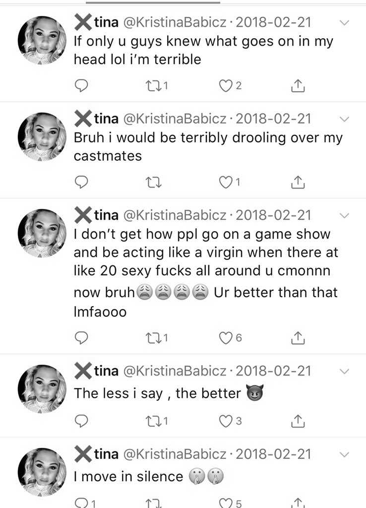View profile photo next to the castmates tweet
Image resolution: width=366 pixels, height=508 pixels.
click(x=42, y=137)
